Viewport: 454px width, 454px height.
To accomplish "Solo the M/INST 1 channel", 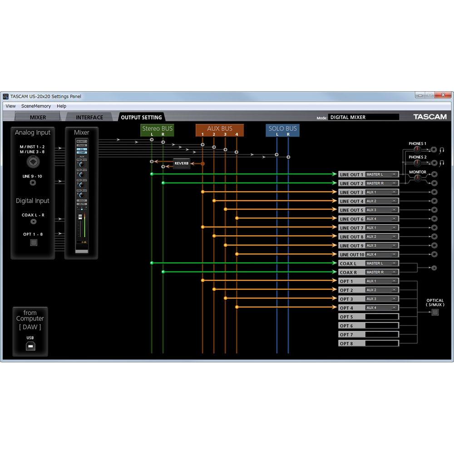I will click(81, 200).
